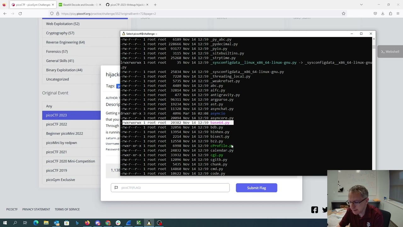Open the Firefox extensions icon
The image size is (403, 227).
tap(390, 14)
